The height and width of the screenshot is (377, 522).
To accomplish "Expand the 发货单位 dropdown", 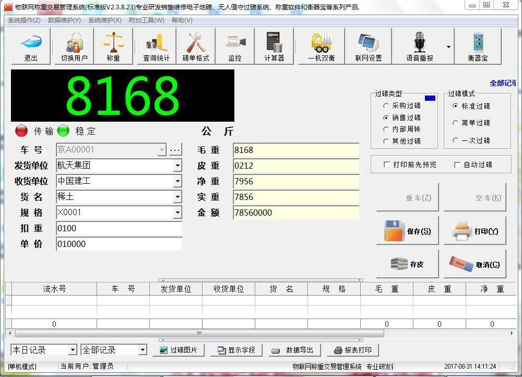I will (177, 166).
